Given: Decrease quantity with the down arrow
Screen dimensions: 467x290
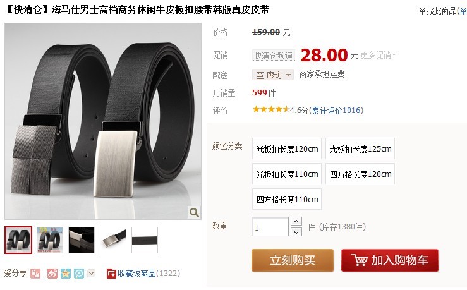Looking at the screenshot, I should [x=296, y=232].
